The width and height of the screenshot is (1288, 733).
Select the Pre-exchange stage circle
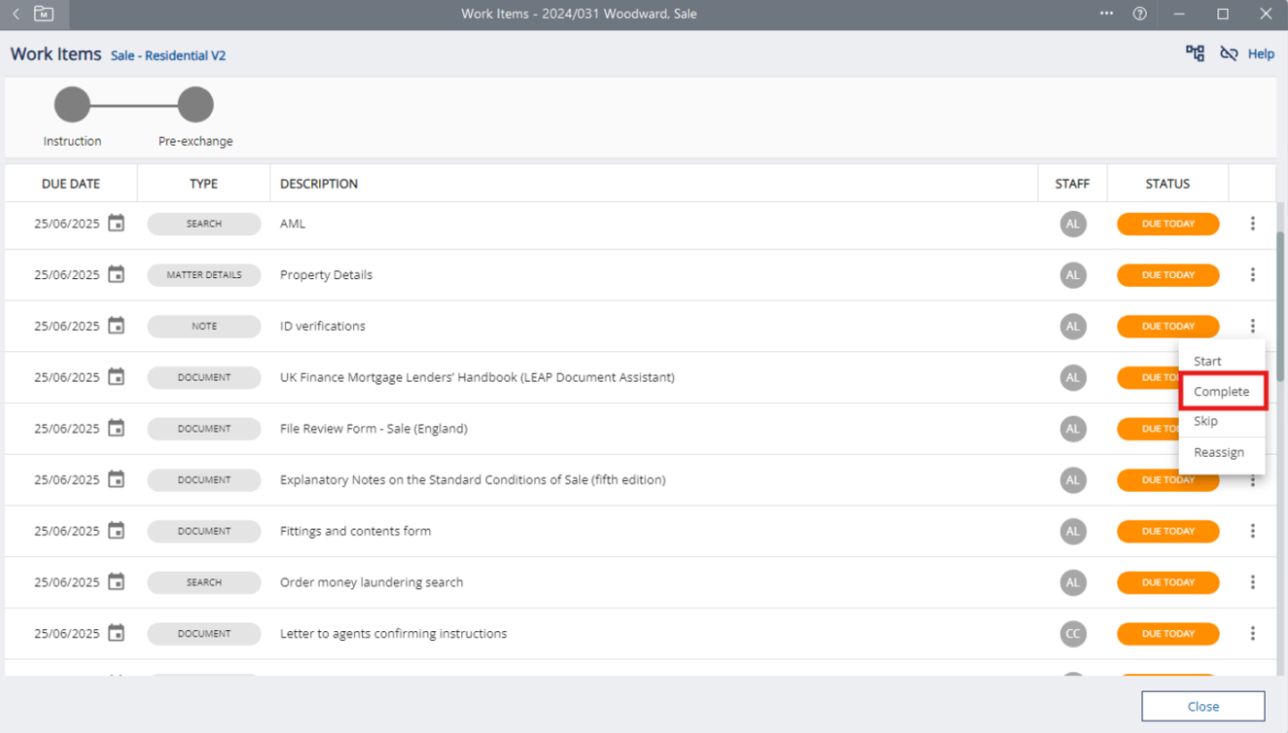click(x=195, y=105)
